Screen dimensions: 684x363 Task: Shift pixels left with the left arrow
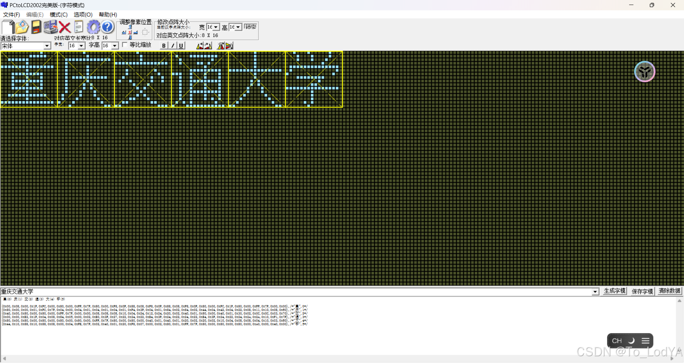point(124,32)
